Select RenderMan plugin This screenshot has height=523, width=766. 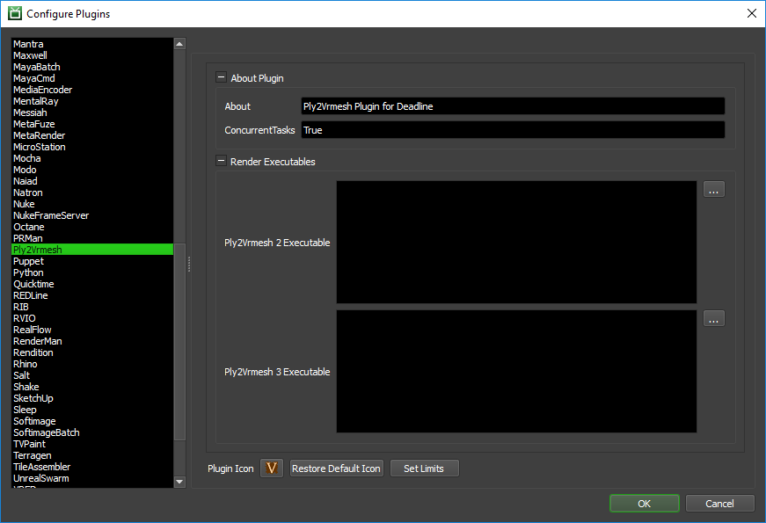[x=92, y=341]
